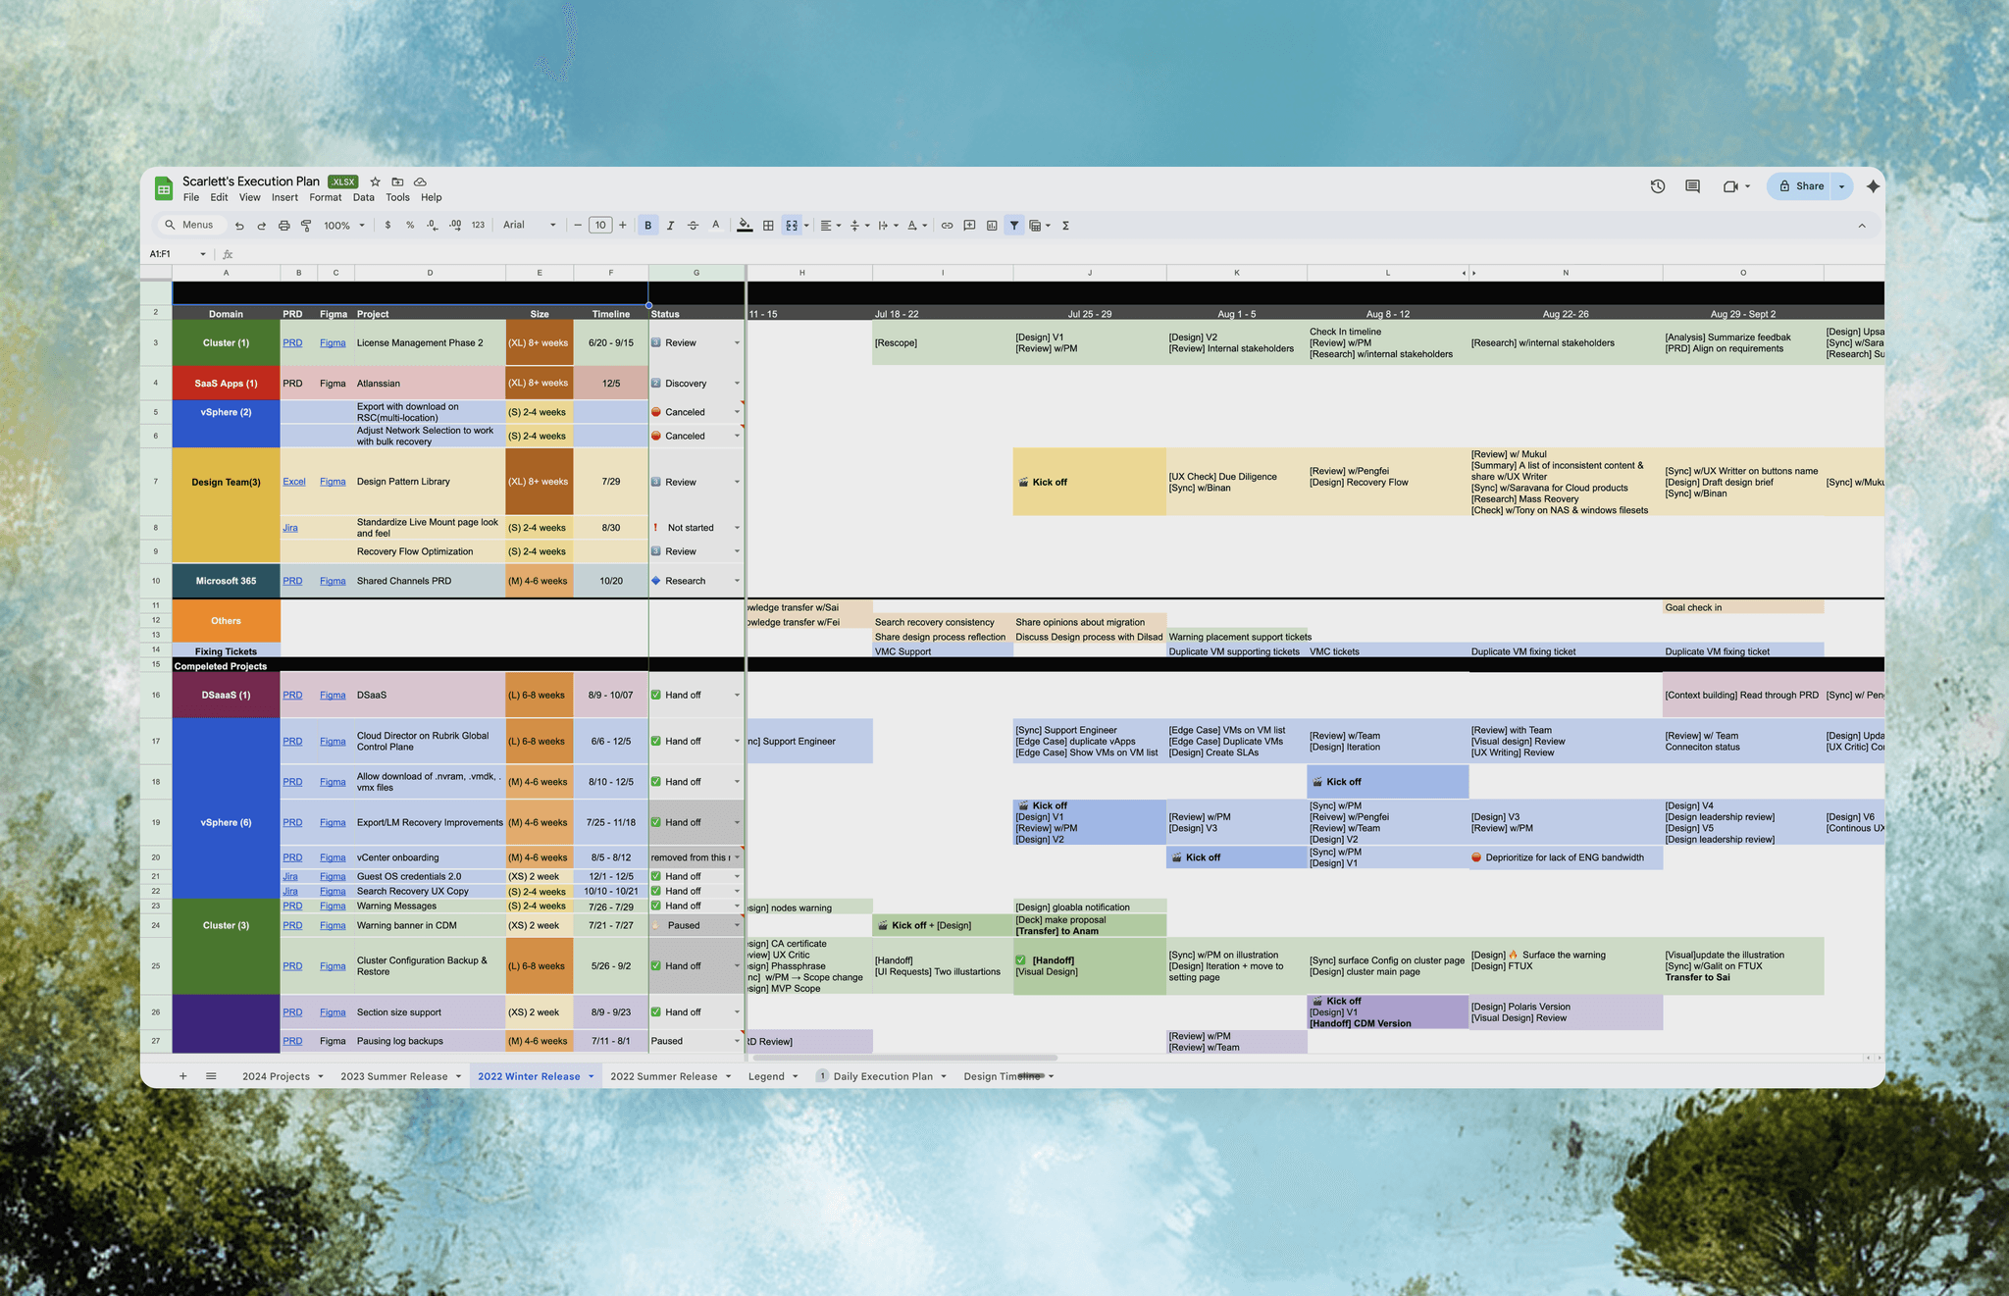
Task: Open comments panel icon
Action: (1692, 186)
